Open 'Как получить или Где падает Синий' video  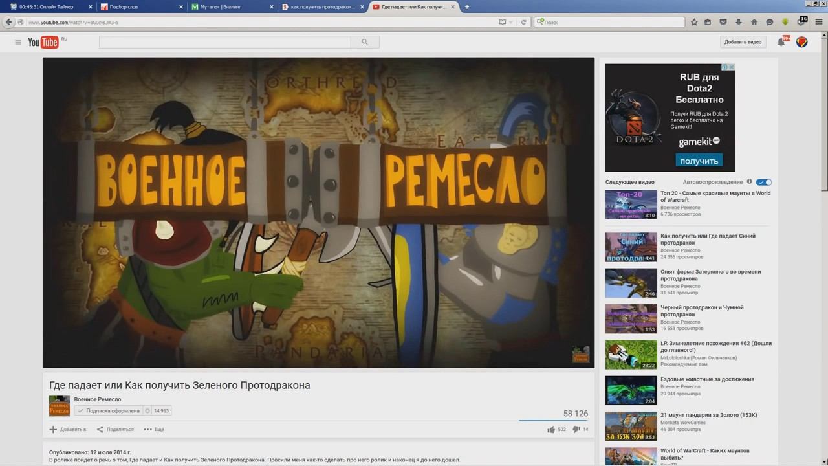(708, 239)
